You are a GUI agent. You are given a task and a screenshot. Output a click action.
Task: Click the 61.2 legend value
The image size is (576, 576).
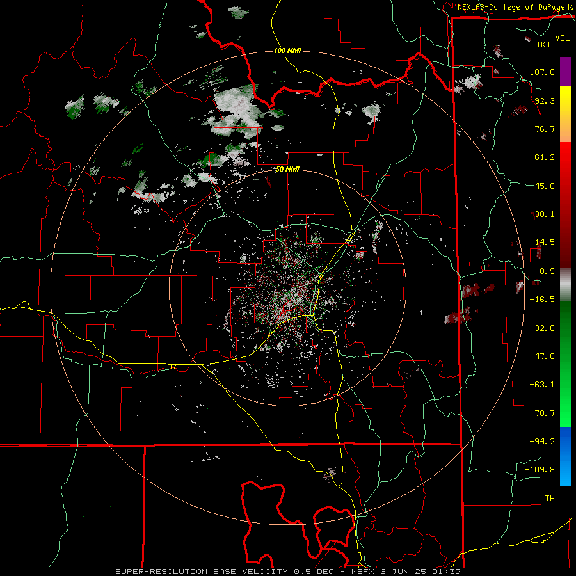pos(545,157)
